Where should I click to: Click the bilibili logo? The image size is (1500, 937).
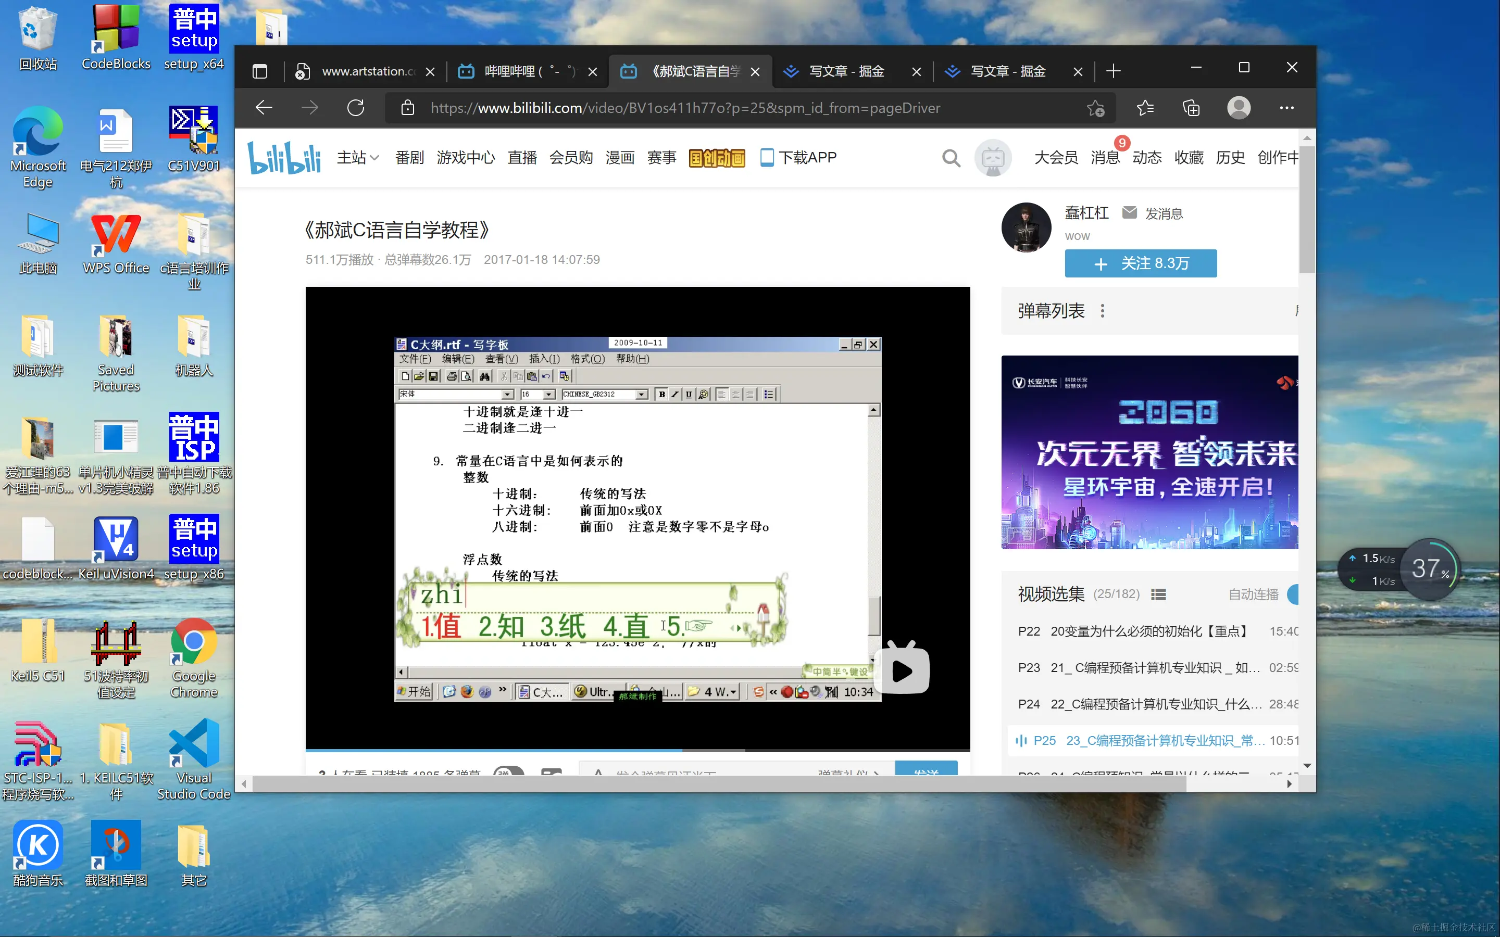point(284,157)
